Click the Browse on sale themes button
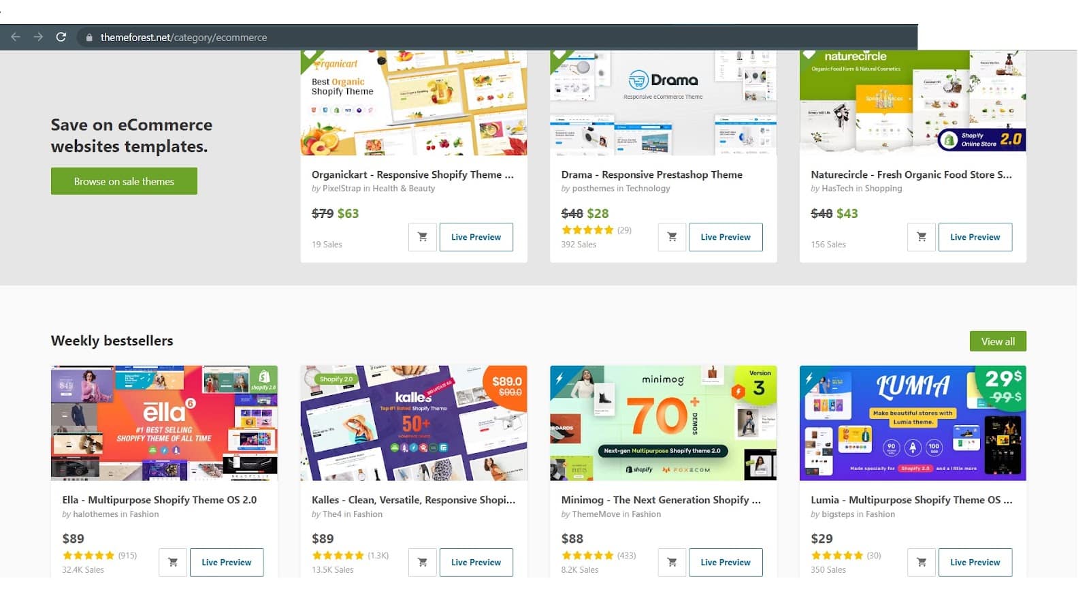This screenshot has height=613, width=1089. [124, 181]
